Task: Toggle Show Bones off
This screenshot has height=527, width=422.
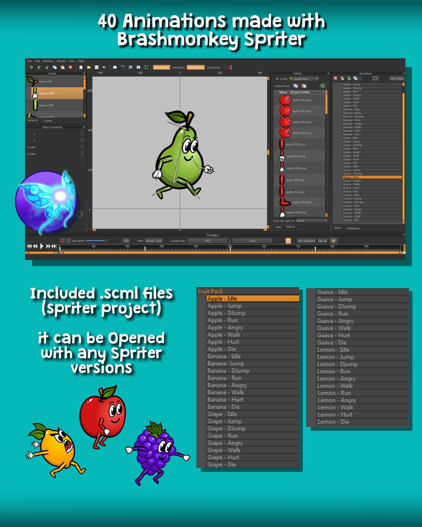Action: pyautogui.click(x=161, y=68)
